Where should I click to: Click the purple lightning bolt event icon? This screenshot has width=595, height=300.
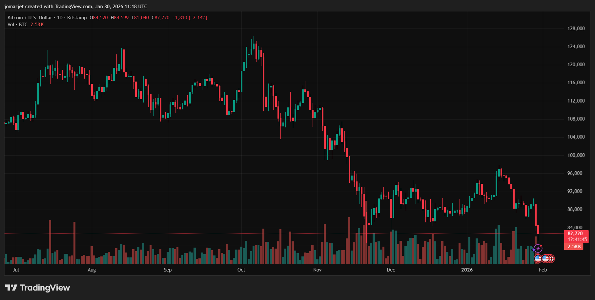pos(537,249)
